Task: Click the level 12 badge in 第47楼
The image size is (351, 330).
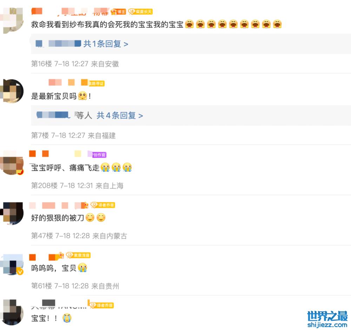Action: click(x=102, y=205)
